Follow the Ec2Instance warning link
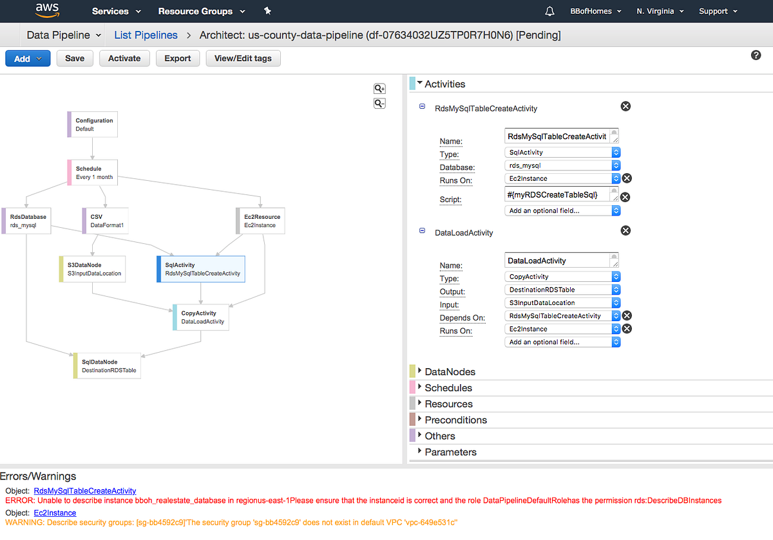Image resolution: width=773 pixels, height=540 pixels. tap(55, 512)
